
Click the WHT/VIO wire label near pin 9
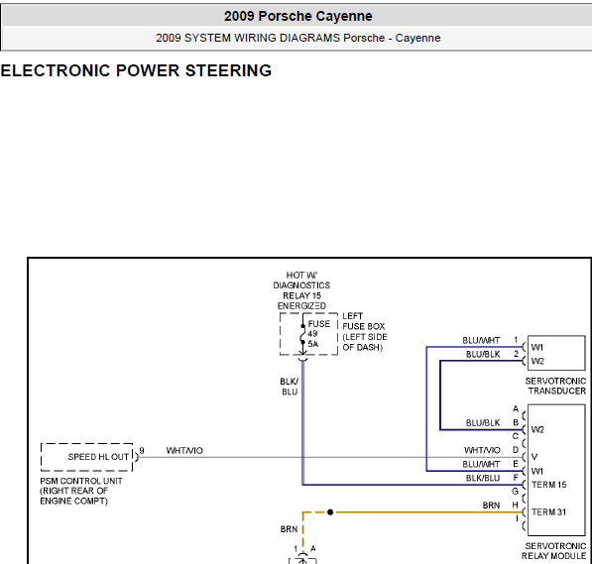pyautogui.click(x=184, y=450)
